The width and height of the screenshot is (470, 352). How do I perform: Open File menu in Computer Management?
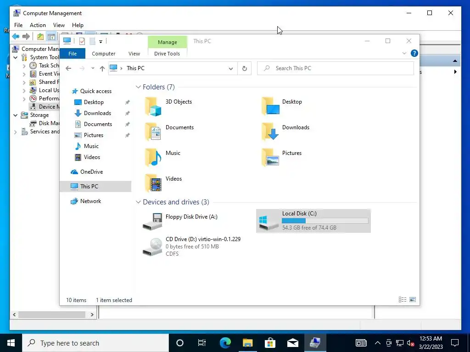point(18,25)
